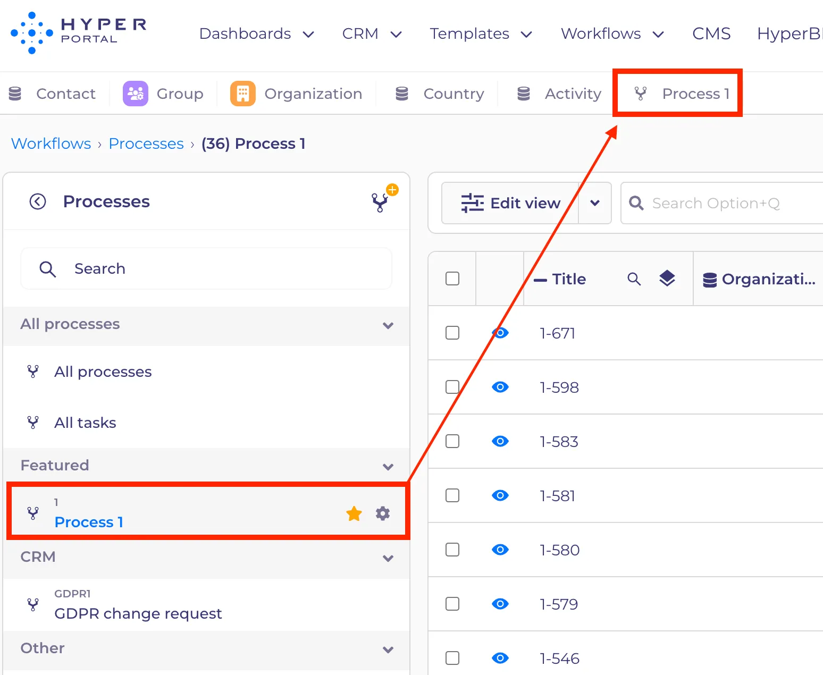This screenshot has height=675, width=823.
Task: Check the box for row 1-583
Action: (x=452, y=441)
